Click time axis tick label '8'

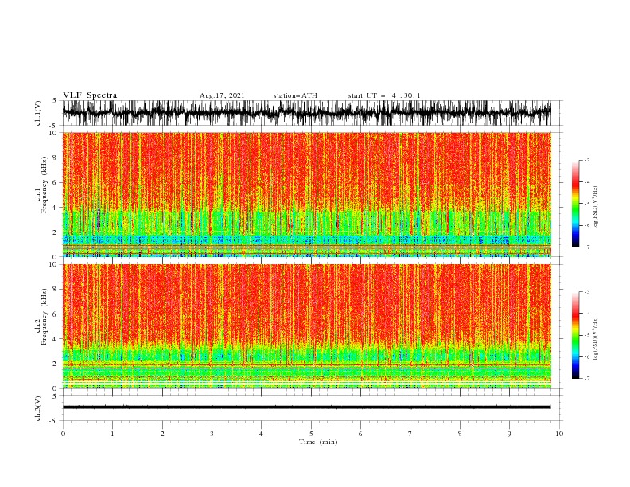pos(460,434)
